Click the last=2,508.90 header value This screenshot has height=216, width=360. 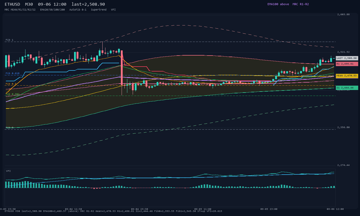pos(88,4)
